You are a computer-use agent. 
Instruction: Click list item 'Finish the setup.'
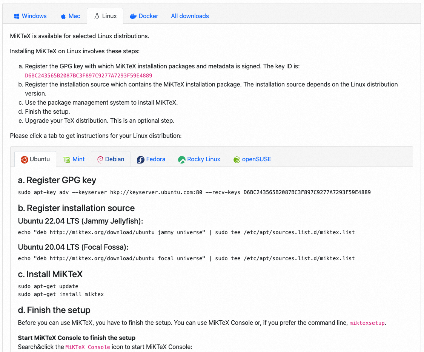(x=48, y=111)
